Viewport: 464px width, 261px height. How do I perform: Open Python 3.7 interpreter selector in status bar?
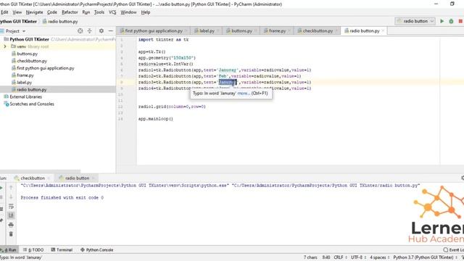point(425,257)
